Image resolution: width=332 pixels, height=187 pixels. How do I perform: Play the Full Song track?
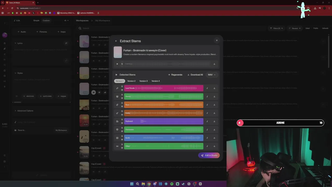click(x=117, y=64)
